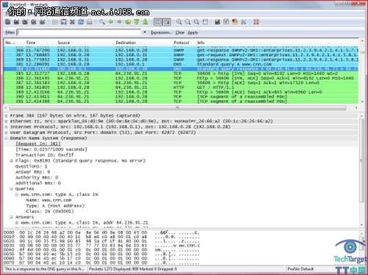The height and width of the screenshot is (275, 368).
Task: Toggle packet list colorization
Action: click(158, 22)
